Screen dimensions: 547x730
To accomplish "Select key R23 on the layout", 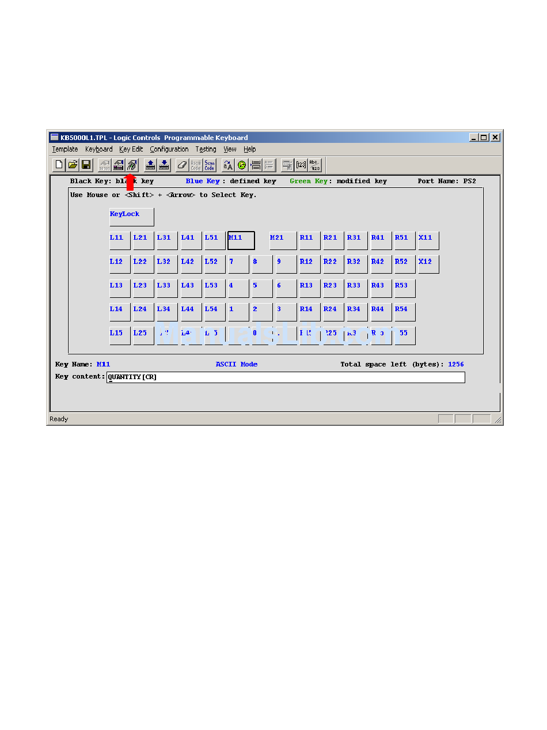I will point(333,288).
